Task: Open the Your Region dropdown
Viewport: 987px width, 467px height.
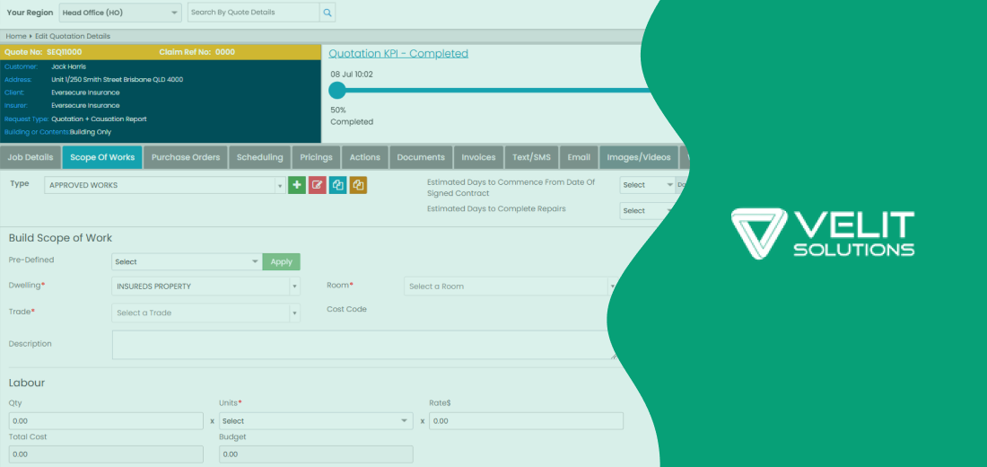Action: click(x=120, y=13)
